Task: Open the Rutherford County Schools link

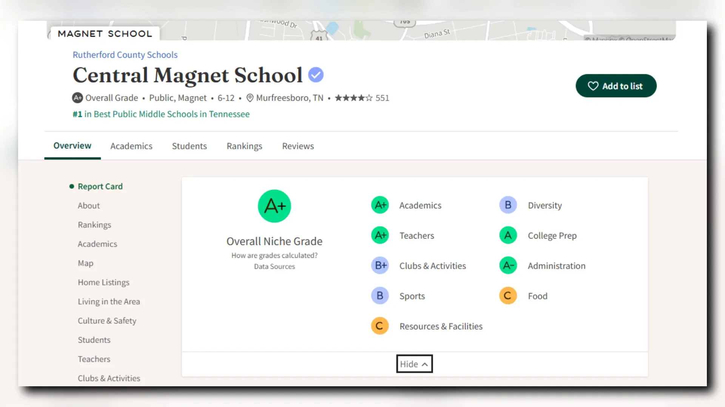Action: 125,55
